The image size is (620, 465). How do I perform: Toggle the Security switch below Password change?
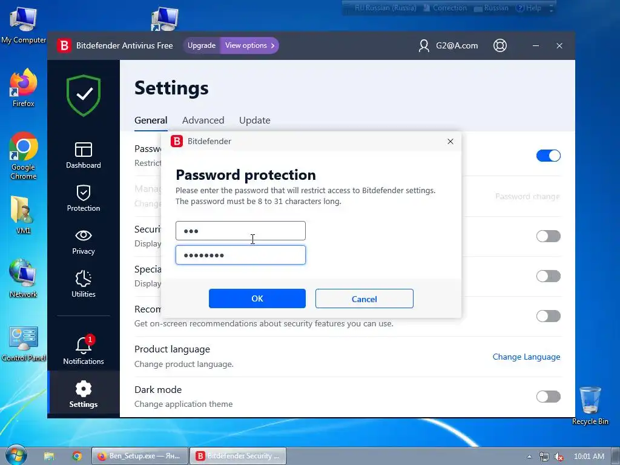point(549,236)
